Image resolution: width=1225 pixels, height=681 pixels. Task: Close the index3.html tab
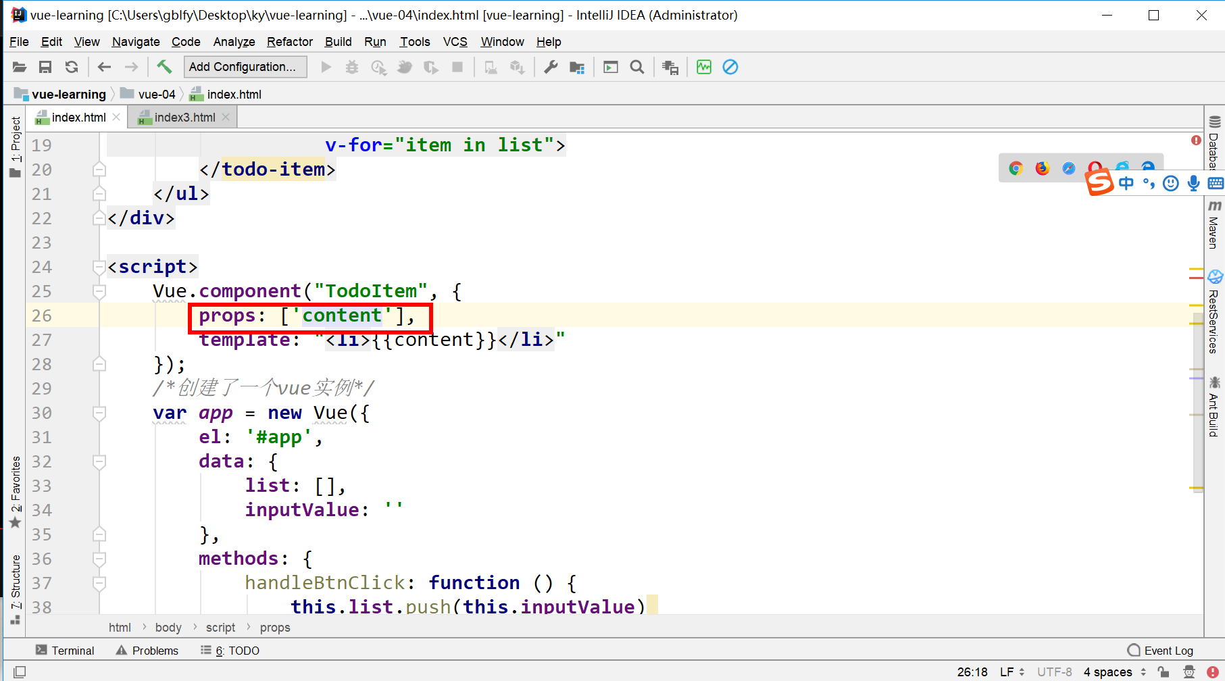[x=226, y=117]
